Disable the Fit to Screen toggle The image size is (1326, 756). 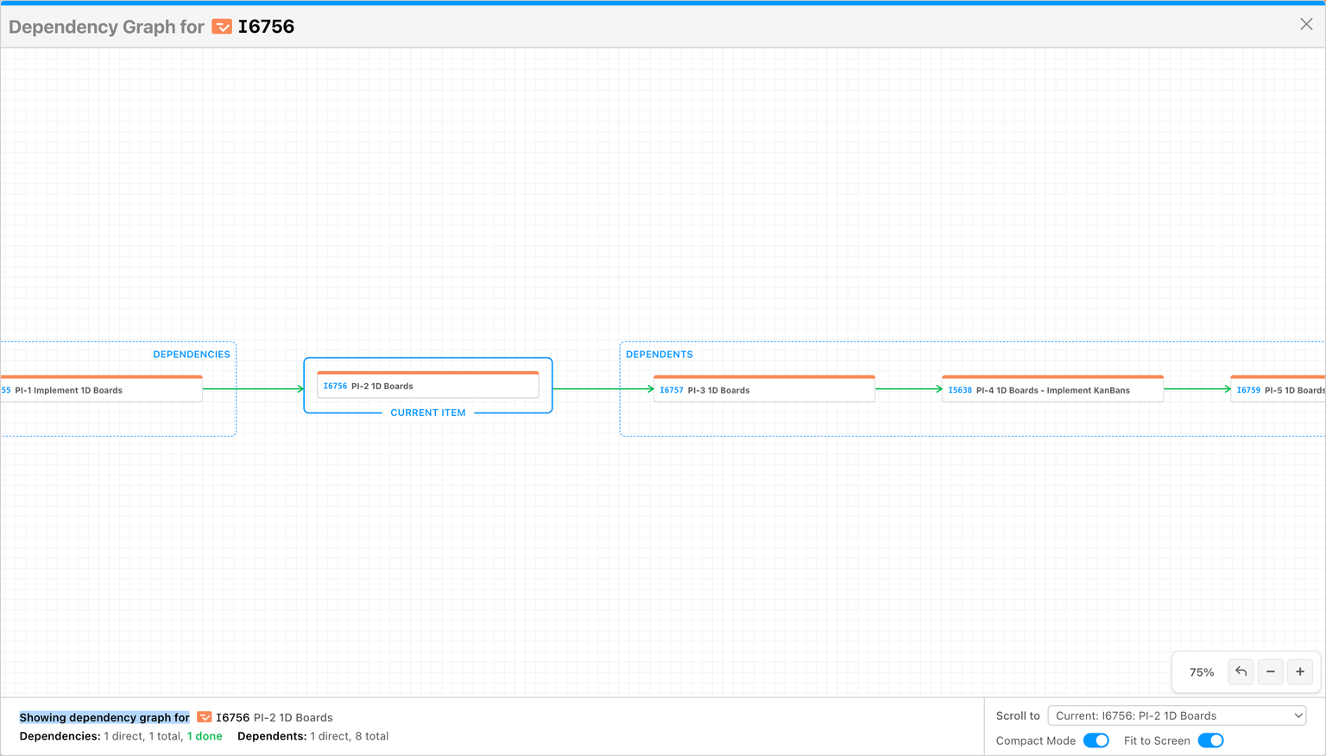pos(1210,740)
